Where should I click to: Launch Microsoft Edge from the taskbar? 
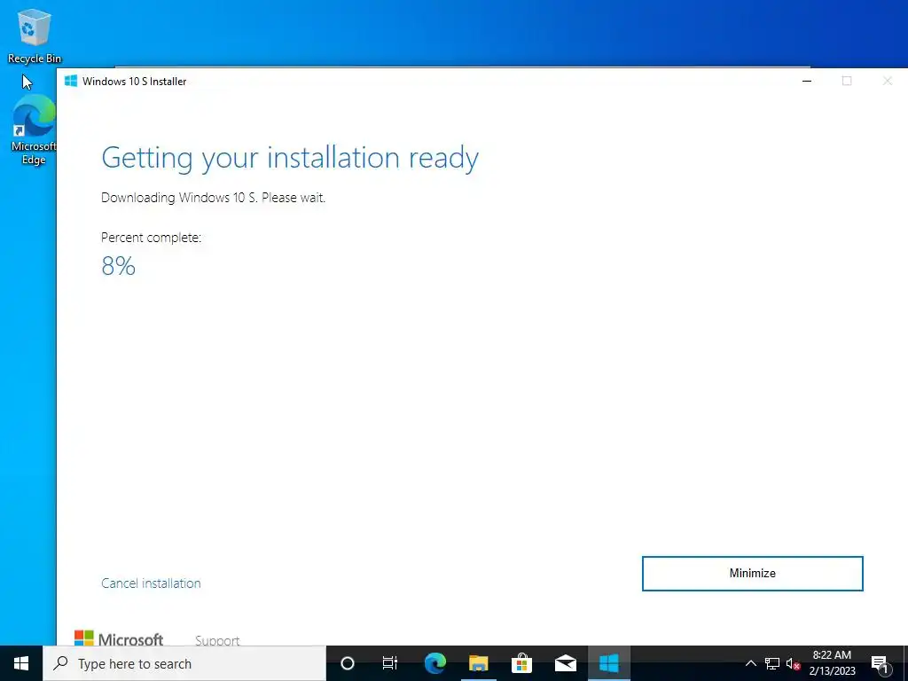coord(434,663)
